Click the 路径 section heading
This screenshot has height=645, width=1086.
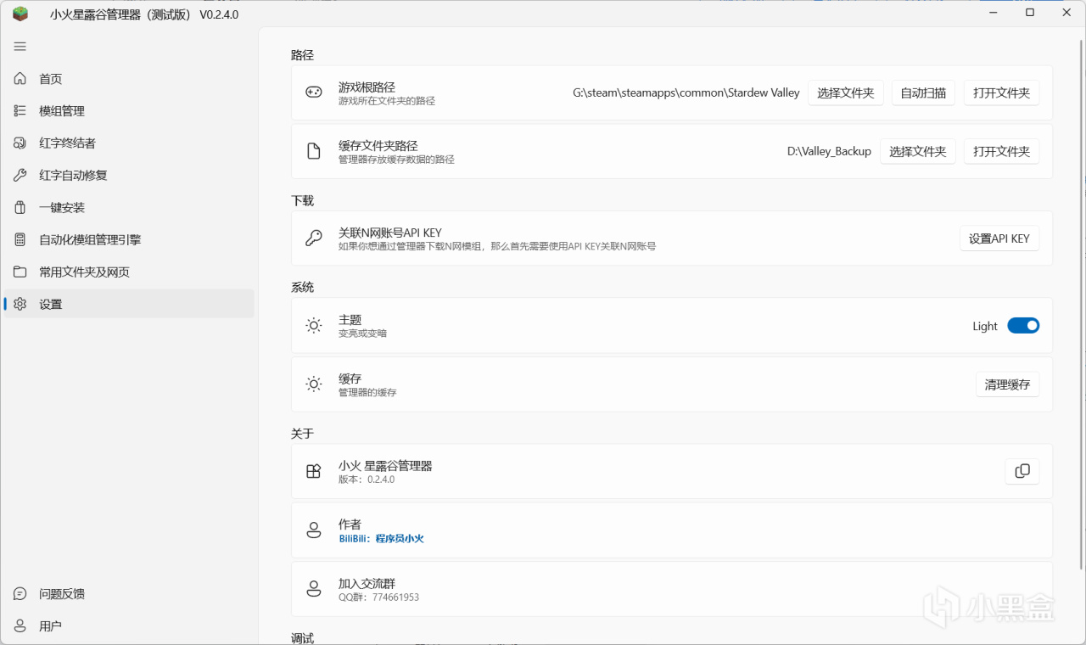tap(302, 55)
